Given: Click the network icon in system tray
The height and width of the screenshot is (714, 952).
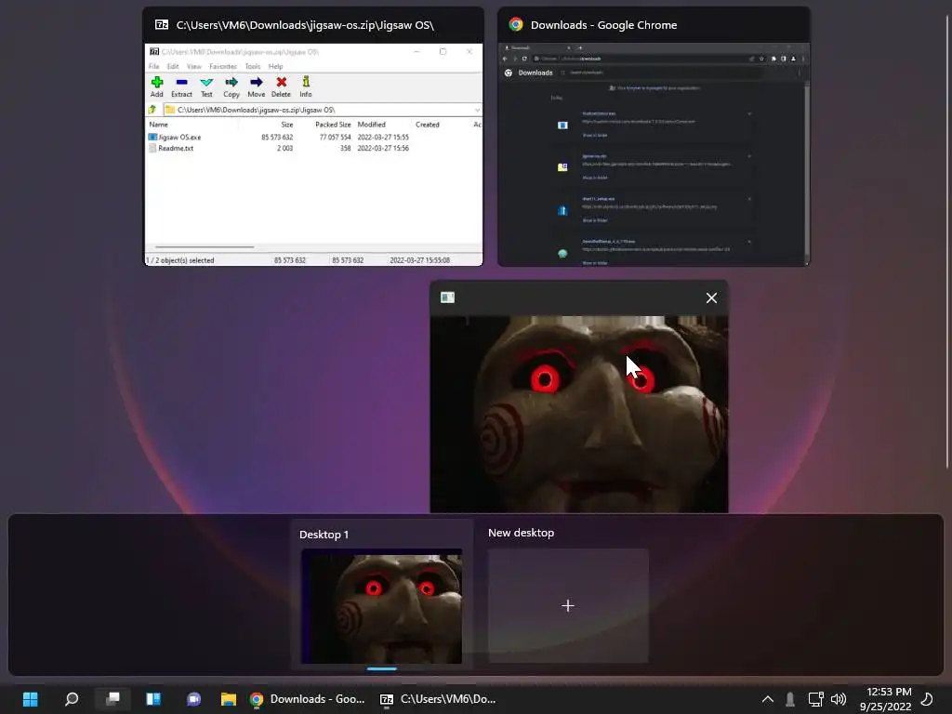Looking at the screenshot, I should click(815, 699).
